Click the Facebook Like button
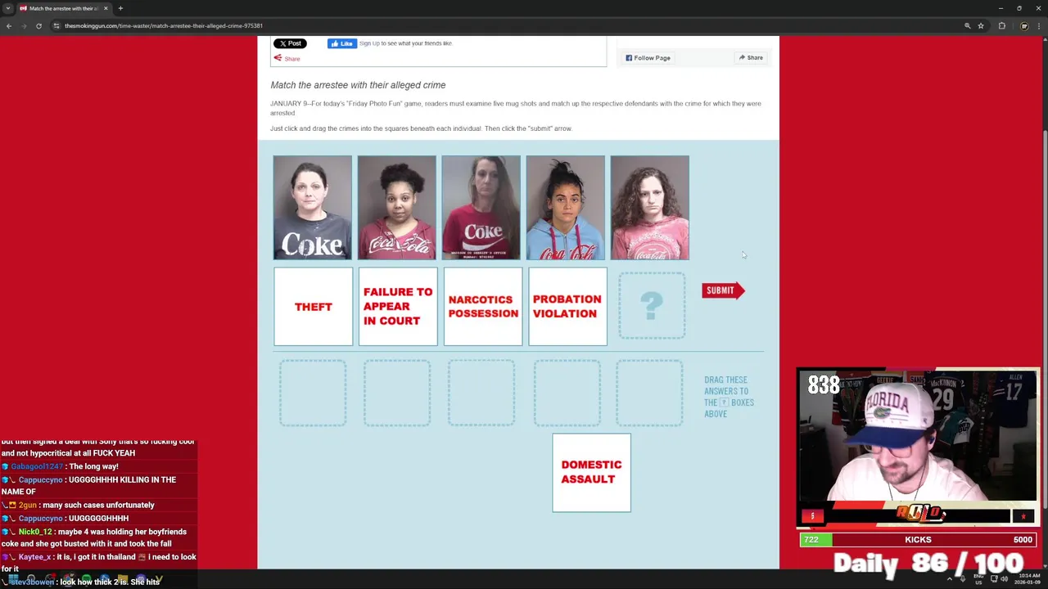Image resolution: width=1048 pixels, height=589 pixels. (341, 43)
